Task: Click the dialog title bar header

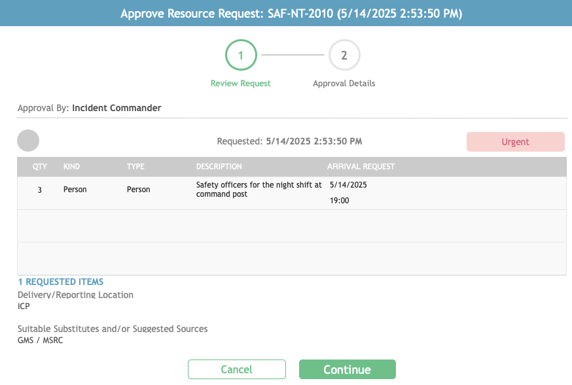Action: [286, 13]
